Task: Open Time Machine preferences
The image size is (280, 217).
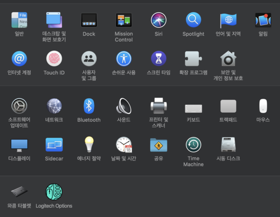Action: [x=193, y=145]
